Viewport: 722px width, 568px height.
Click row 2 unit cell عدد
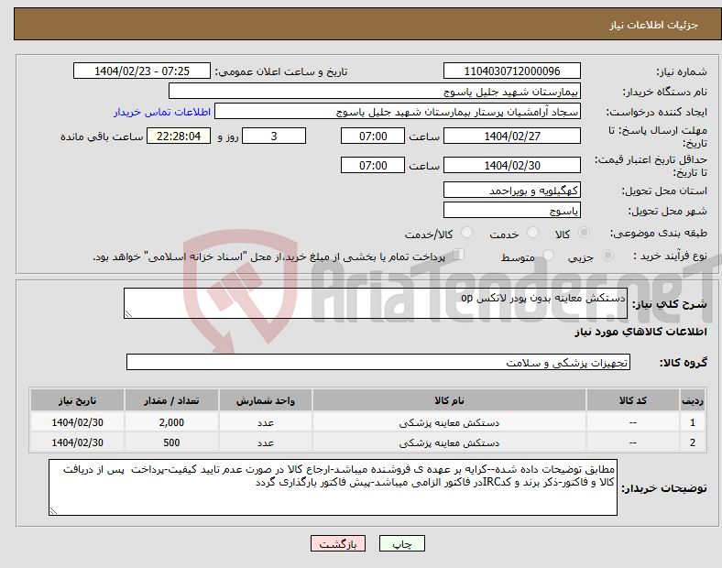click(265, 442)
